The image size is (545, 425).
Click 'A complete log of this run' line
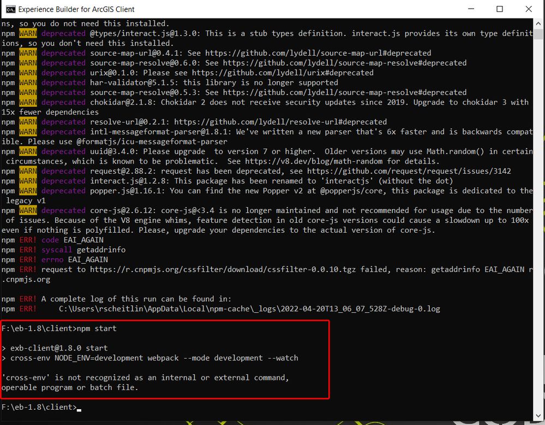116,299
